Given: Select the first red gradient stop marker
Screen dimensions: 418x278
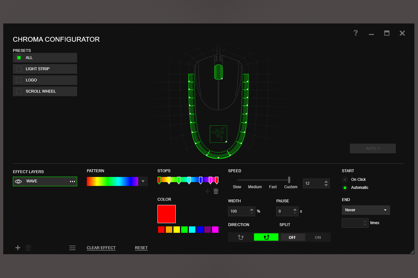Looking at the screenshot, I should click(159, 180).
